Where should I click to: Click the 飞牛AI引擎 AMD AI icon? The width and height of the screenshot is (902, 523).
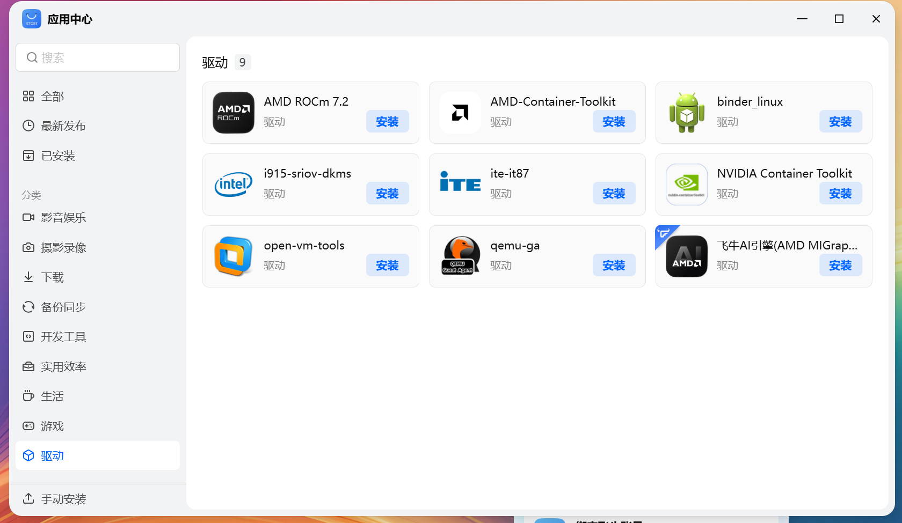[x=687, y=256]
